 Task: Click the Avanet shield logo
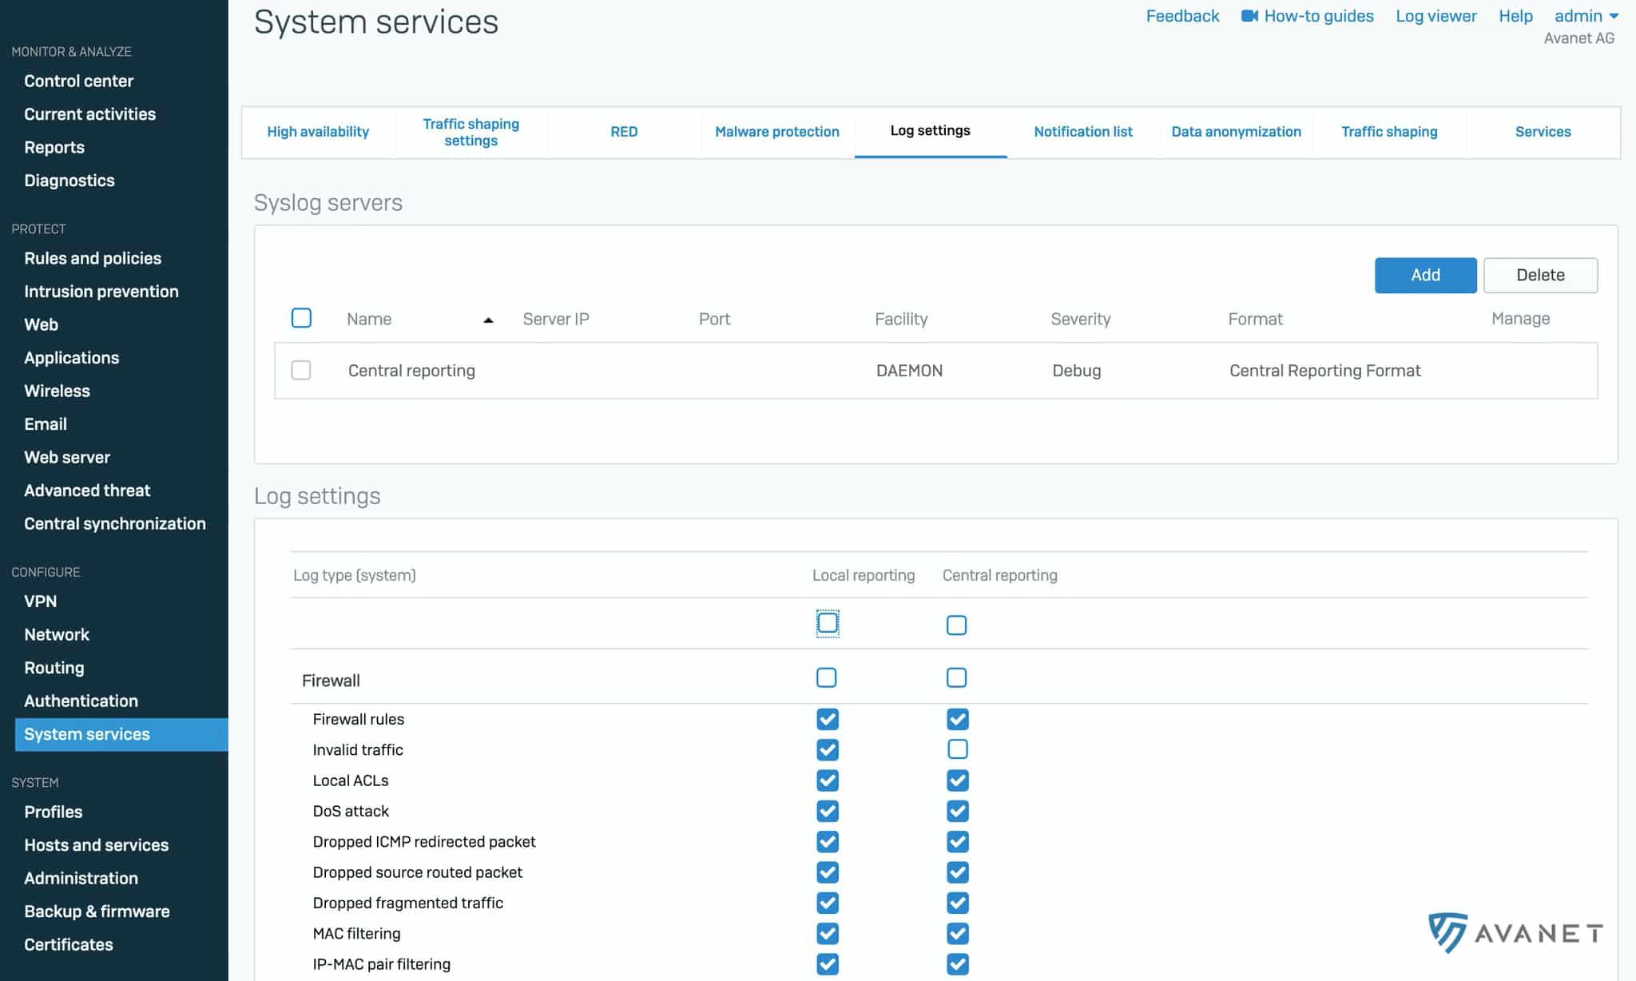tap(1447, 932)
